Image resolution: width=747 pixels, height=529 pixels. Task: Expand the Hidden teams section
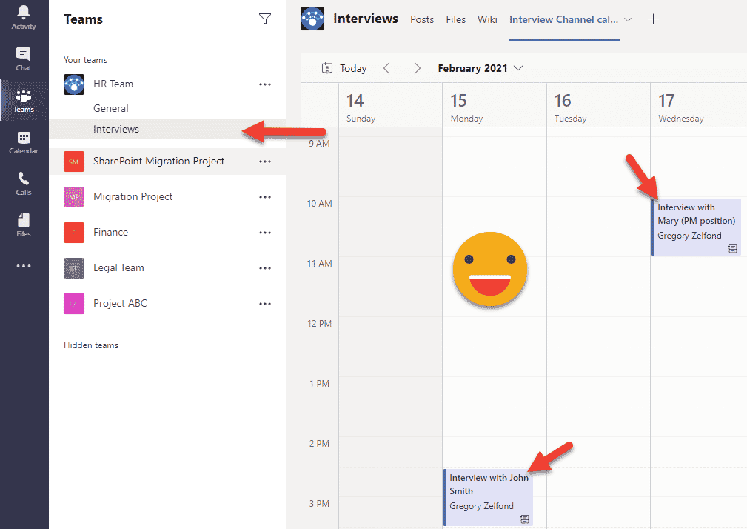(91, 345)
